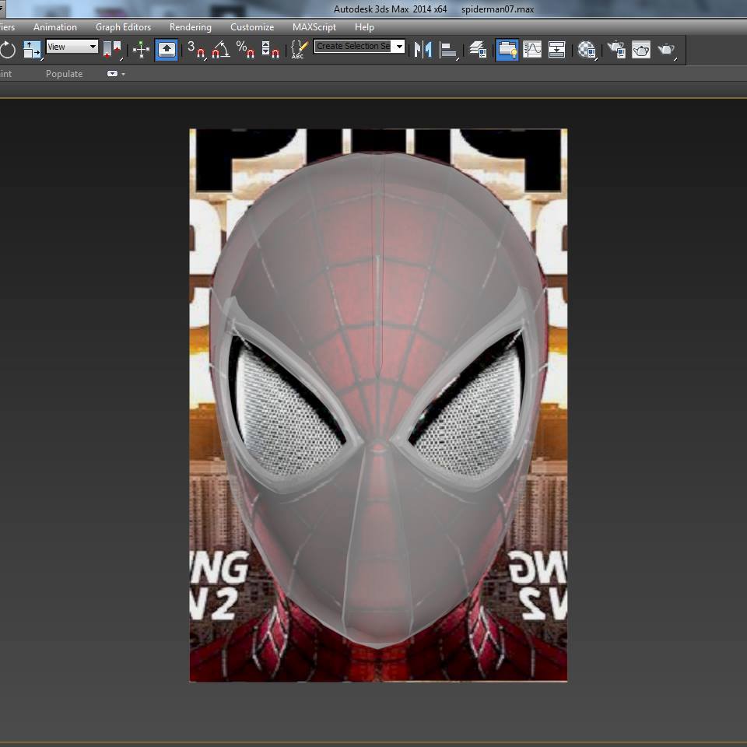Open the Rendering menu
The image size is (747, 747).
point(191,27)
